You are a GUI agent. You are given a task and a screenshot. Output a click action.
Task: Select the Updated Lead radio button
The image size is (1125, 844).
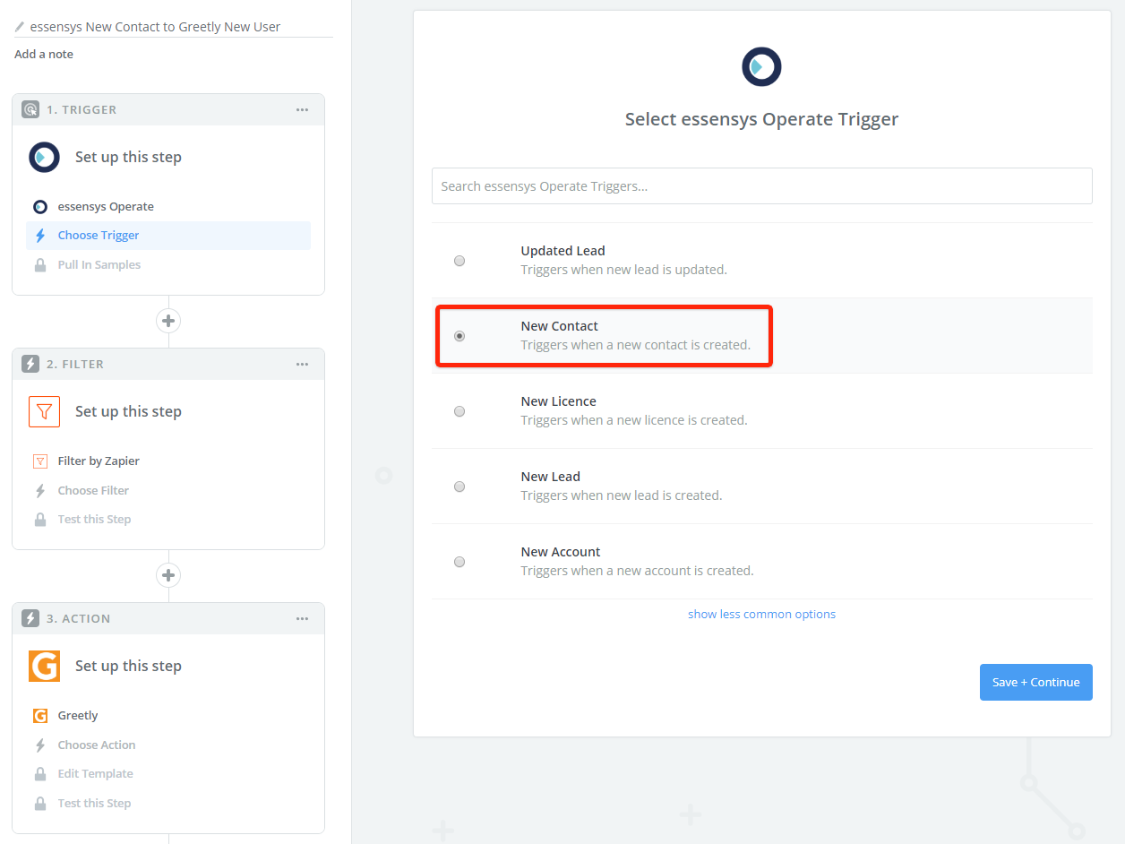(x=459, y=261)
